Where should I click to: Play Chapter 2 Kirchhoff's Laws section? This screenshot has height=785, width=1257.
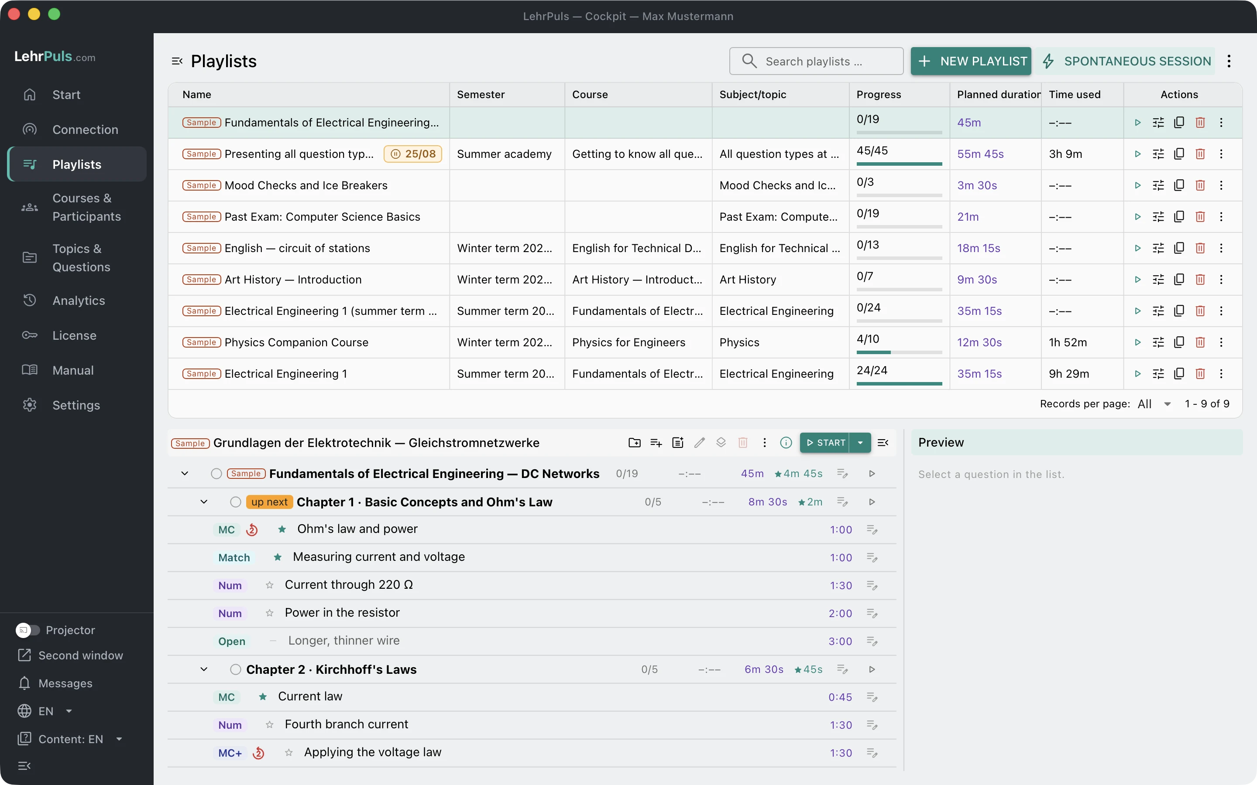tap(872, 669)
